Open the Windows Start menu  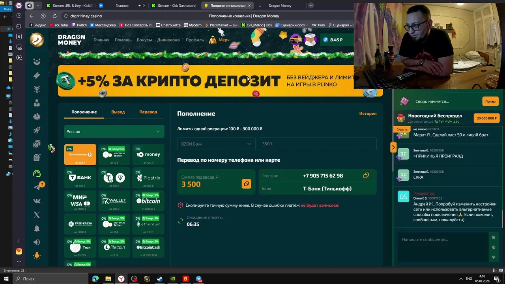coord(6,279)
